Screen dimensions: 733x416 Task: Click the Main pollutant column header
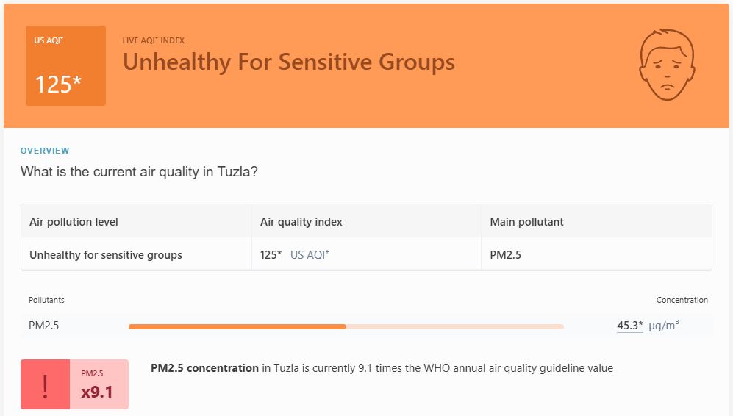(526, 222)
